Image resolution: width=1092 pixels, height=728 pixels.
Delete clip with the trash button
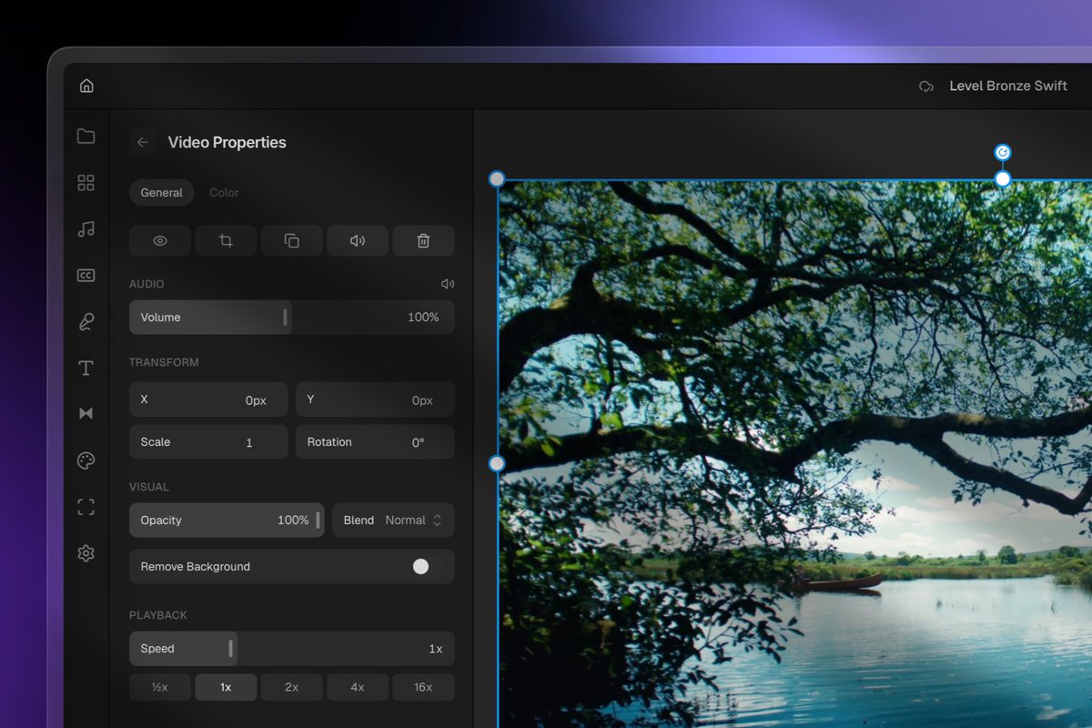[423, 241]
